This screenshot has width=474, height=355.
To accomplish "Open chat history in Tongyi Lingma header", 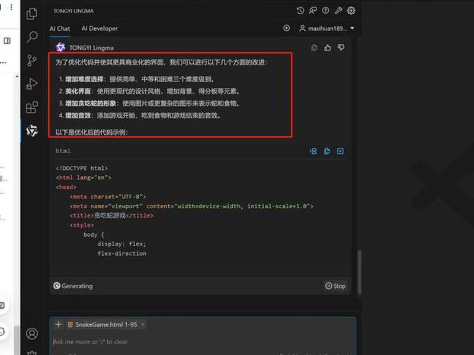I will (x=300, y=11).
